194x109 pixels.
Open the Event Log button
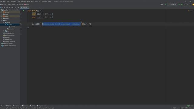coord(191,106)
